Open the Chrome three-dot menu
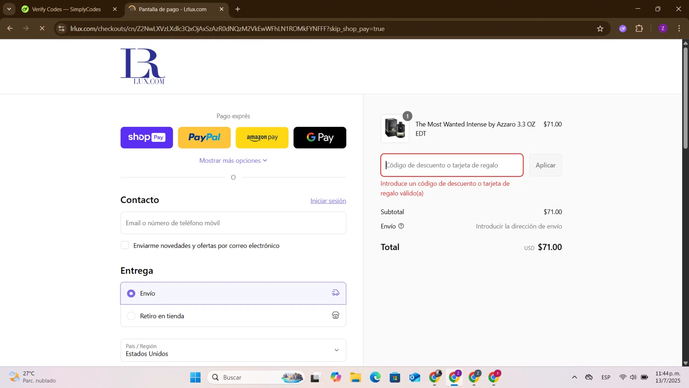This screenshot has width=689, height=388. (679, 29)
